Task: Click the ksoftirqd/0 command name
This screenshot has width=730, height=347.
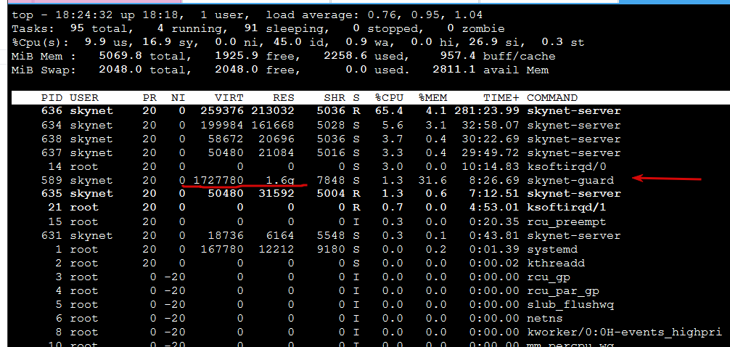Action: (567, 166)
